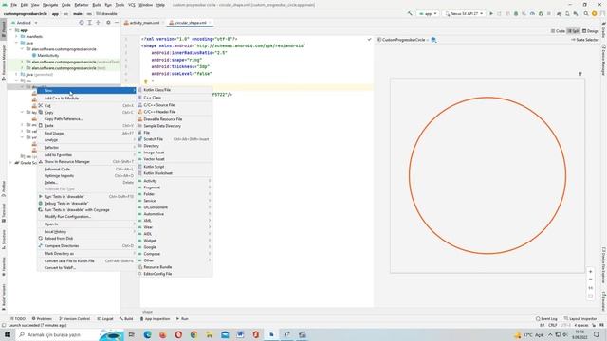Open Search Everywhere magnifier icon

586,13
